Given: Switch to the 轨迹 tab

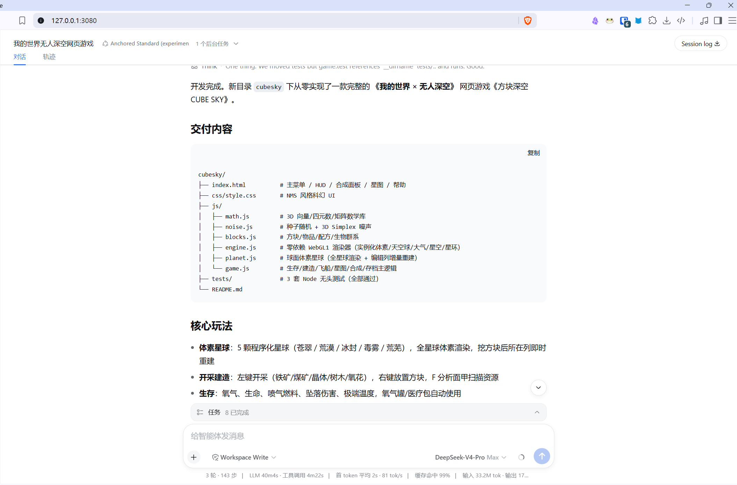Looking at the screenshot, I should coord(49,57).
